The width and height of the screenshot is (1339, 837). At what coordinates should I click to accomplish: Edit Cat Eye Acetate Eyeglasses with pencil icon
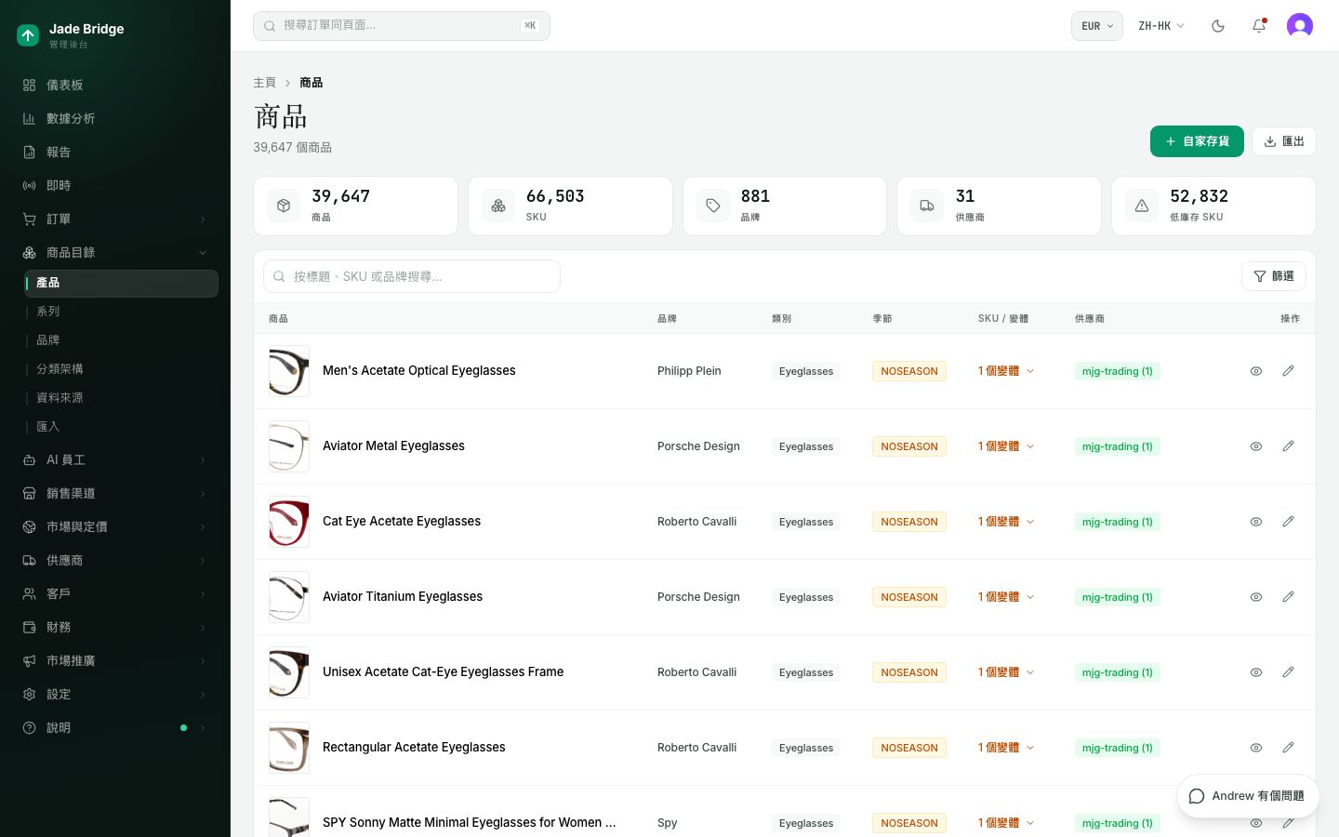[x=1288, y=522]
